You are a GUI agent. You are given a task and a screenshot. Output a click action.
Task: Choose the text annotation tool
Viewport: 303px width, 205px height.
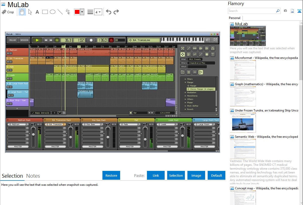click(37, 12)
